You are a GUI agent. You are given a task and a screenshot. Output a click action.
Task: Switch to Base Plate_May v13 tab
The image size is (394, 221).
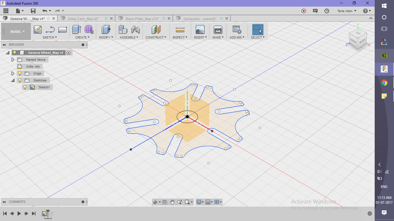tap(142, 19)
